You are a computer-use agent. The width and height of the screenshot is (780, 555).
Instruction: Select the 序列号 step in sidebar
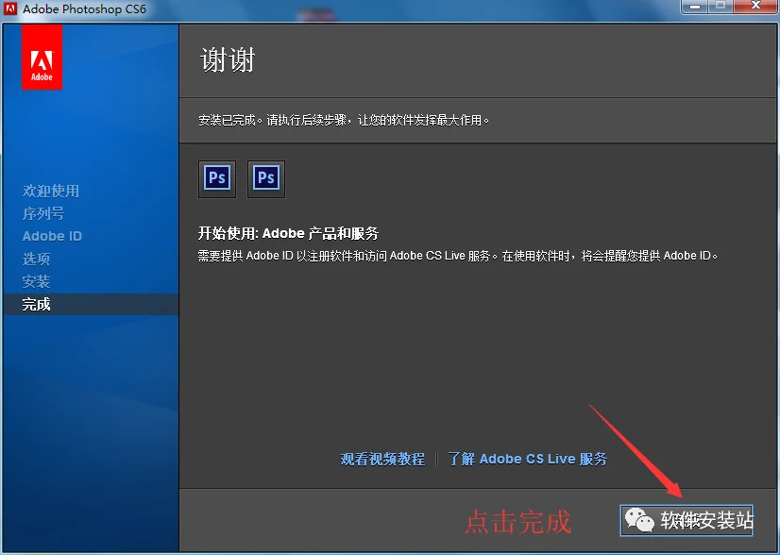43,213
